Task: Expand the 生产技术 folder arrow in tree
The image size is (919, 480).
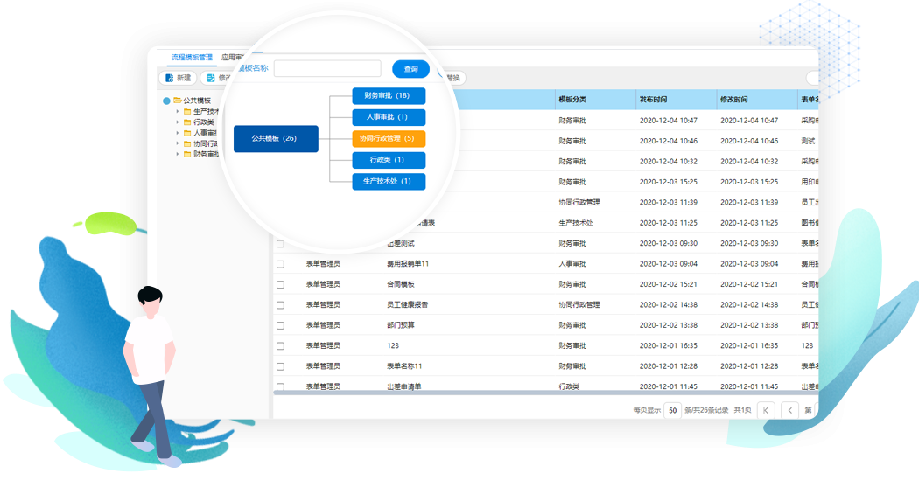Action: [x=177, y=112]
